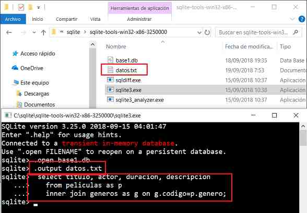Select Este equipo in navigation pane
The height and width of the screenshot is (213, 307).
point(34,83)
